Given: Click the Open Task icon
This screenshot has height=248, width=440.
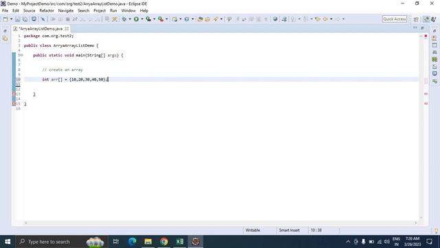Looking at the screenshot, I should [208, 19].
